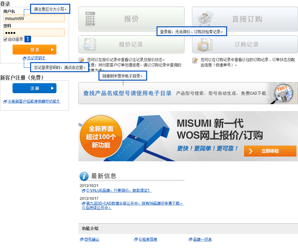Focus the 密码 password field

[x=34, y=33]
